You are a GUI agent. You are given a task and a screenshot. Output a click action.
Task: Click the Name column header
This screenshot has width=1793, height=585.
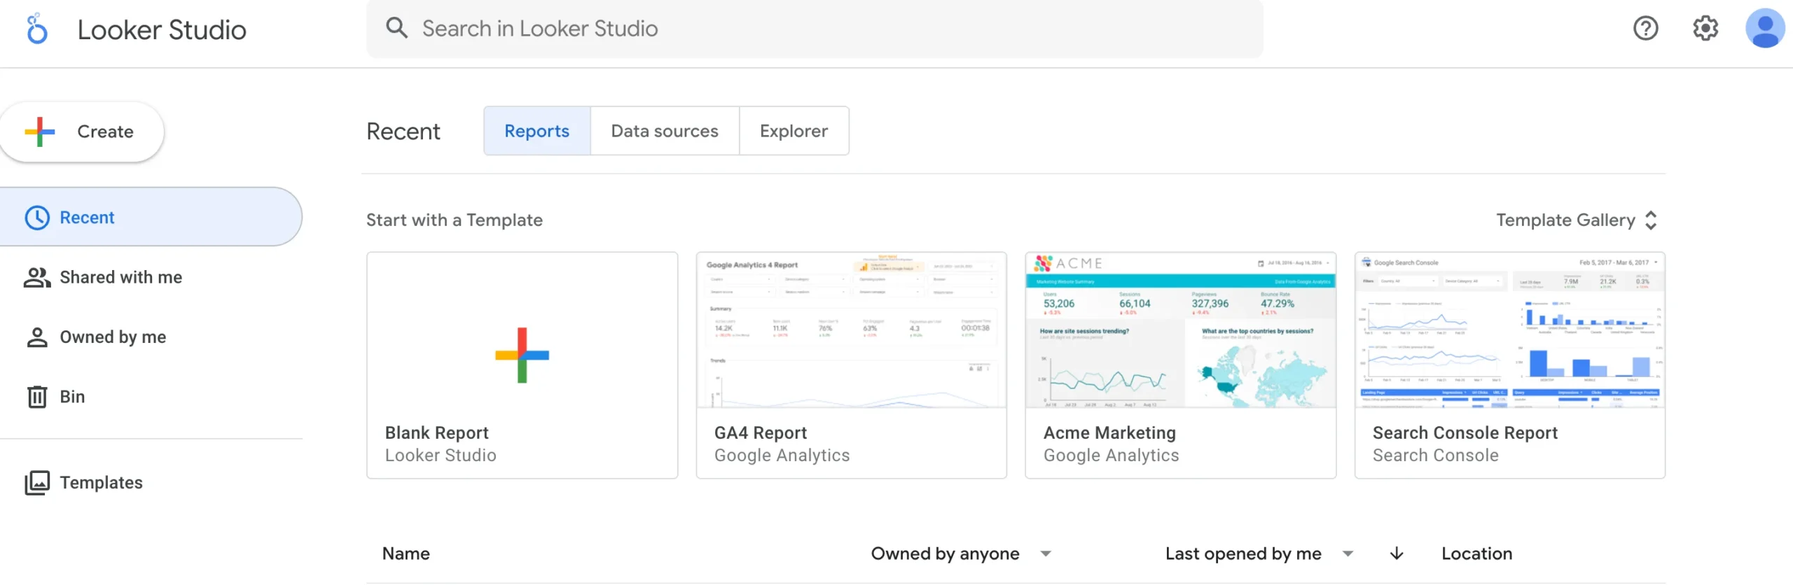tap(406, 554)
